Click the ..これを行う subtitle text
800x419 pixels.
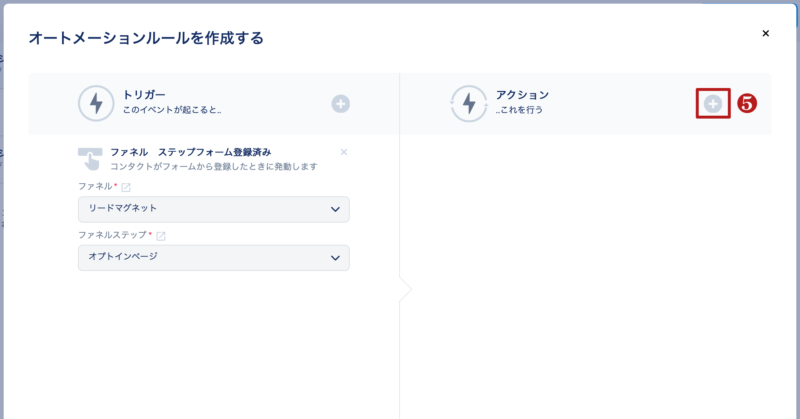pyautogui.click(x=519, y=110)
